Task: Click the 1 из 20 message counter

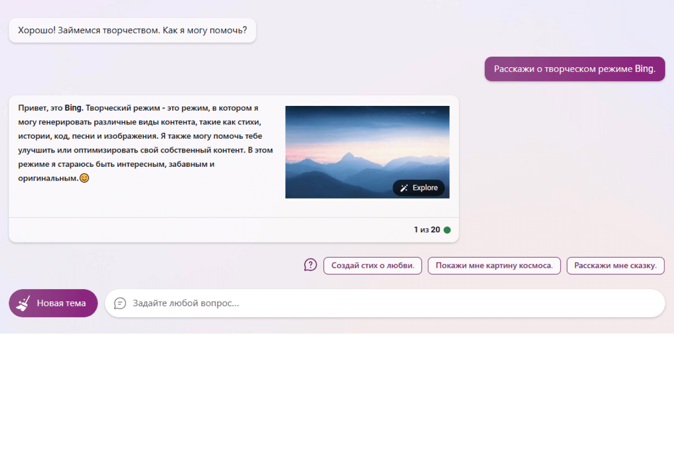Action: 427,230
